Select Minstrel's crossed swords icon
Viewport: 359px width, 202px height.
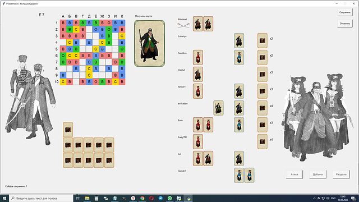pos(183,25)
